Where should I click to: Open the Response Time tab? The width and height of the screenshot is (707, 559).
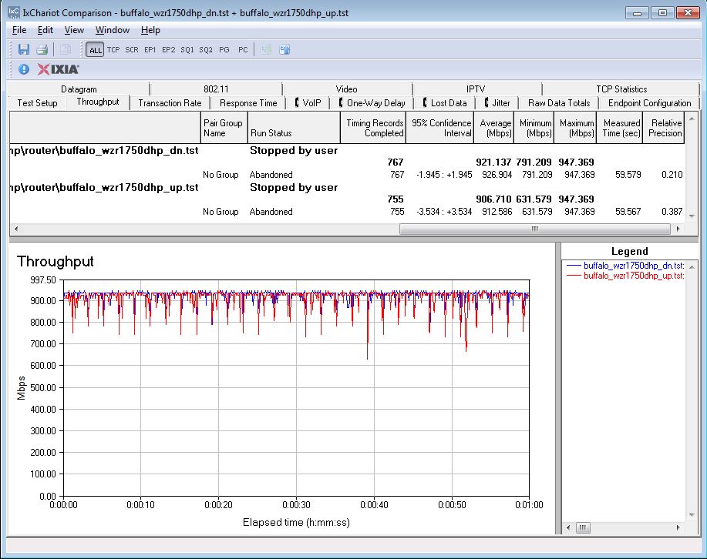tap(248, 103)
